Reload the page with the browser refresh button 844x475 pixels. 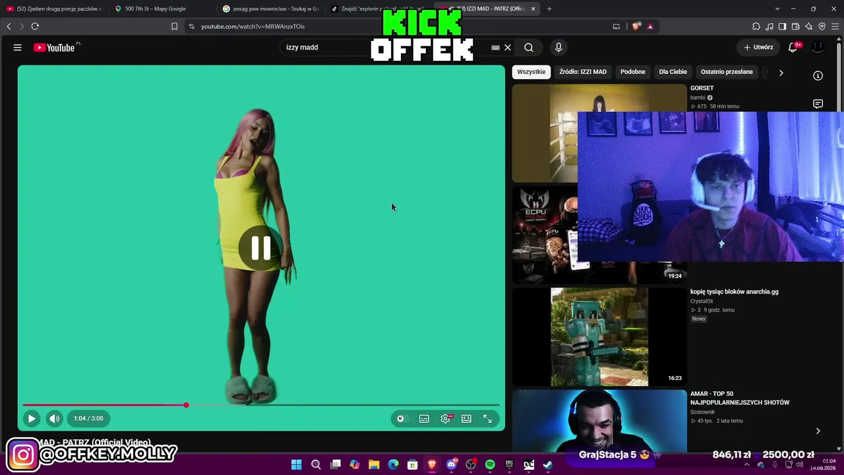[35, 26]
